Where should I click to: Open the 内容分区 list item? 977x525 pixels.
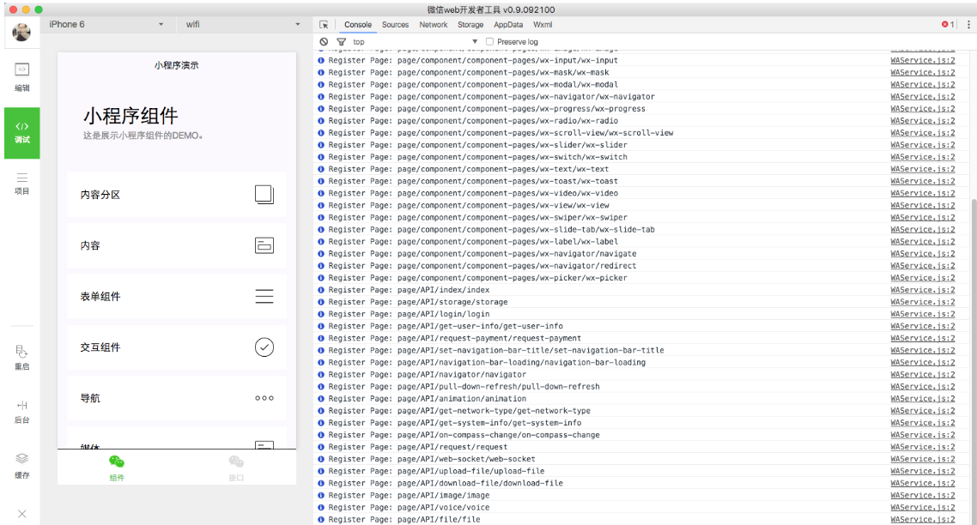point(177,195)
